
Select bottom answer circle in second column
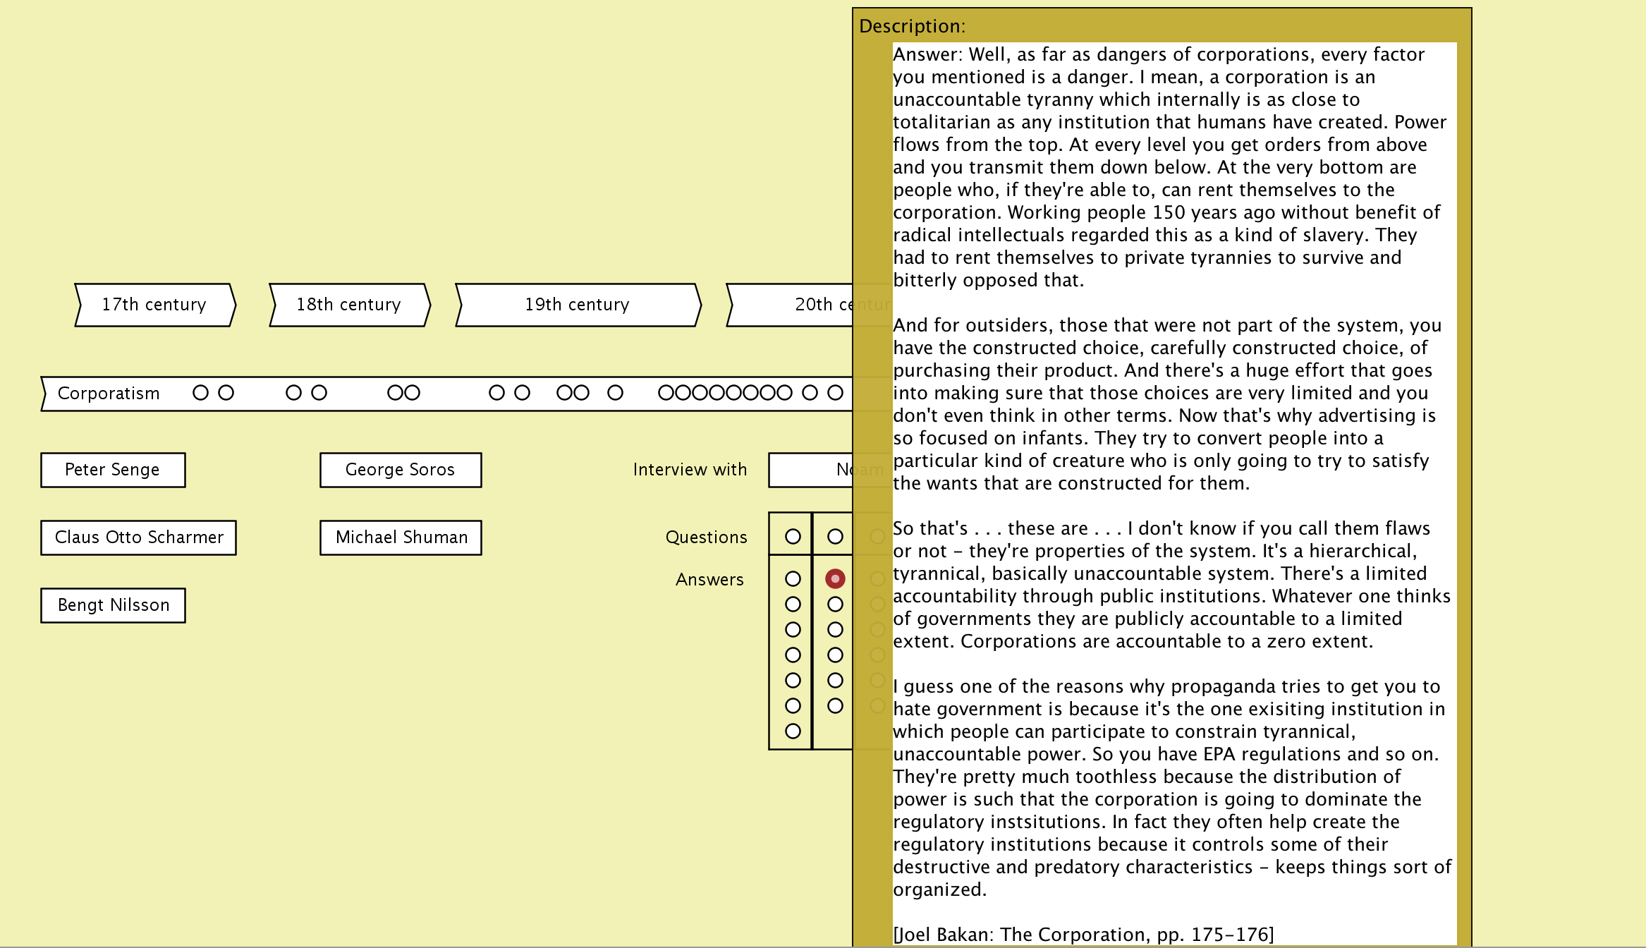tap(835, 706)
